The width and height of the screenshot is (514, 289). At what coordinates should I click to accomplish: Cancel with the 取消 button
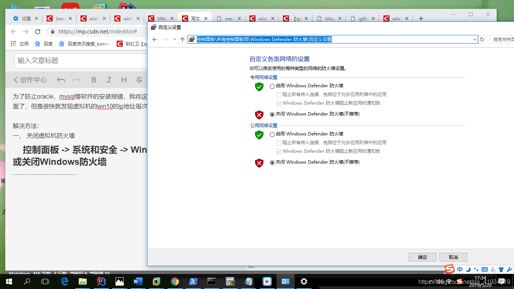click(x=453, y=257)
